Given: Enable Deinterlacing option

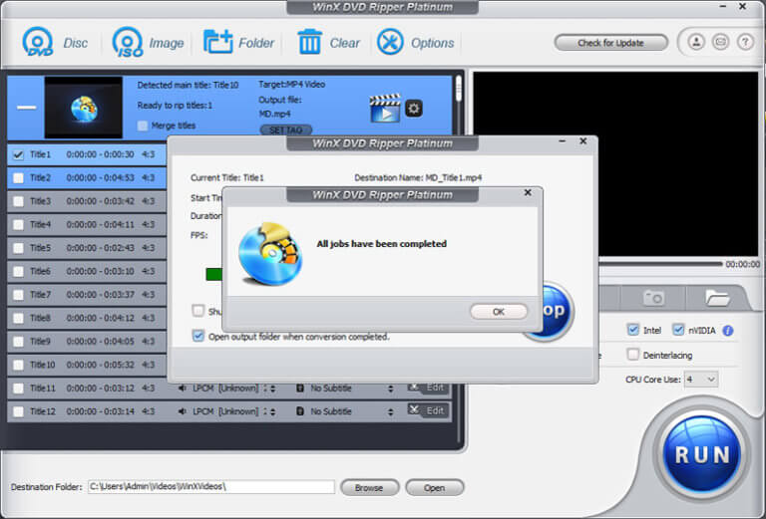Looking at the screenshot, I should (x=633, y=355).
